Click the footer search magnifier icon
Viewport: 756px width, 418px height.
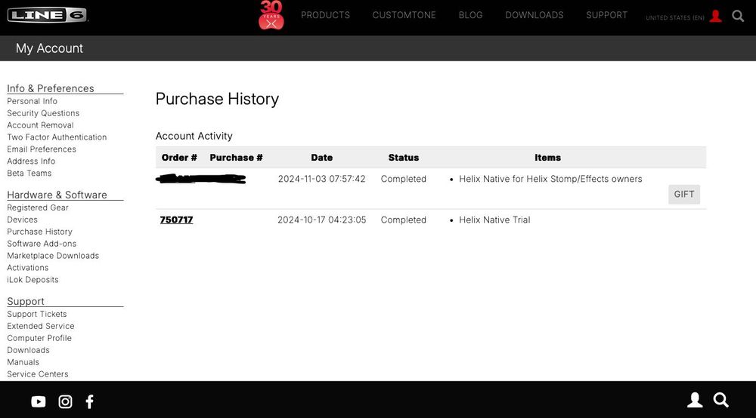coord(721,400)
